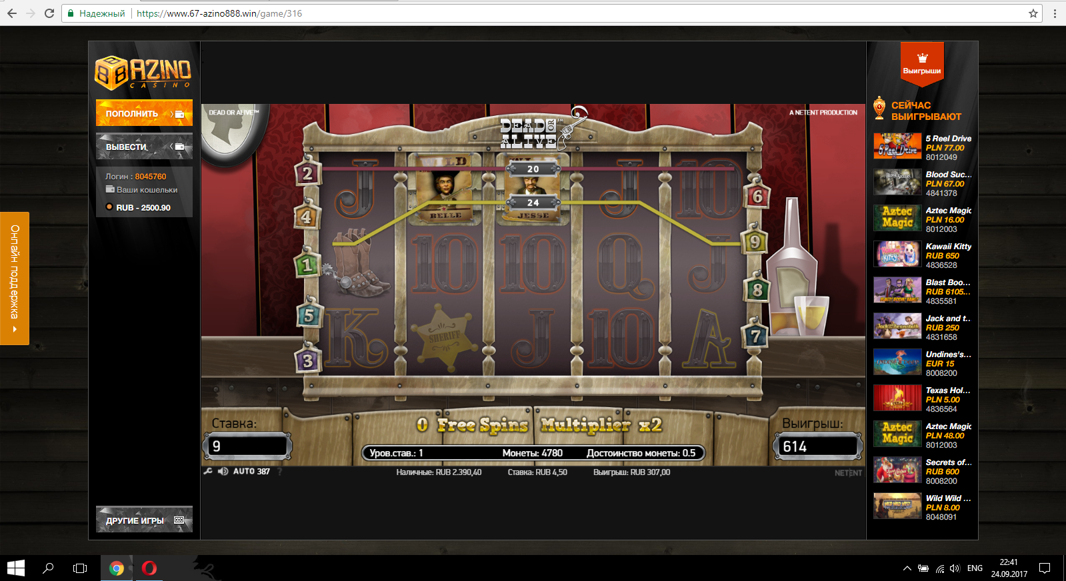Image resolution: width=1066 pixels, height=581 pixels.
Task: Mute the game sound speaker icon
Action: coord(223,471)
